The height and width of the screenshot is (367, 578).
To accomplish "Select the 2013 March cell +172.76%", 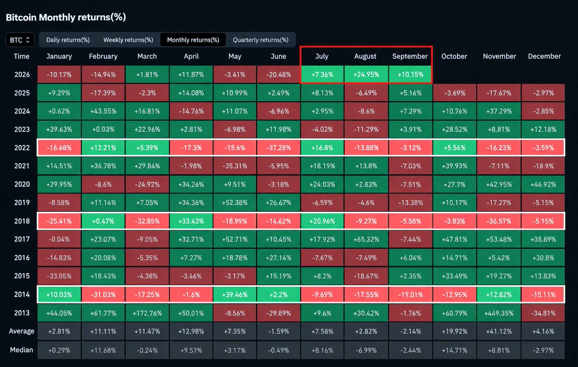I will coord(147,313).
